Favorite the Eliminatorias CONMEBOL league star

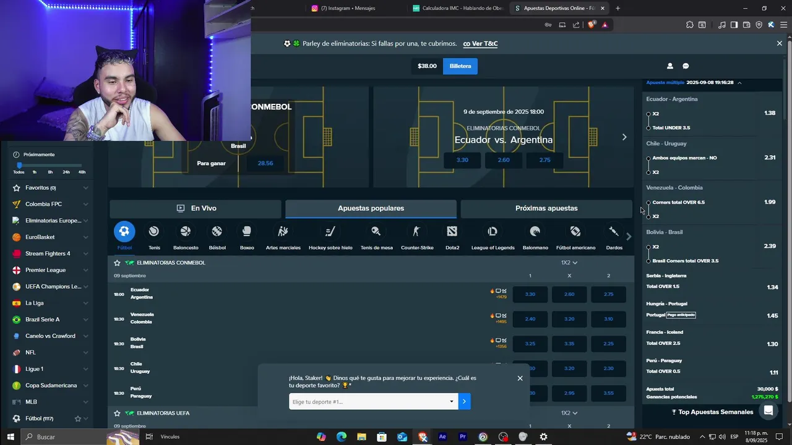click(x=117, y=263)
